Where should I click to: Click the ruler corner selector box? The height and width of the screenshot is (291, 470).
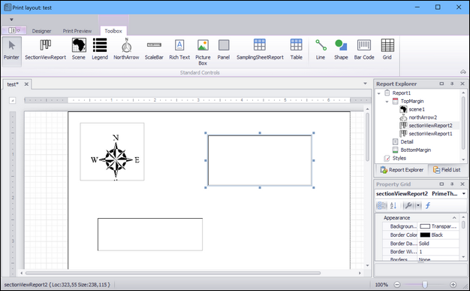pyautogui.click(x=12, y=100)
